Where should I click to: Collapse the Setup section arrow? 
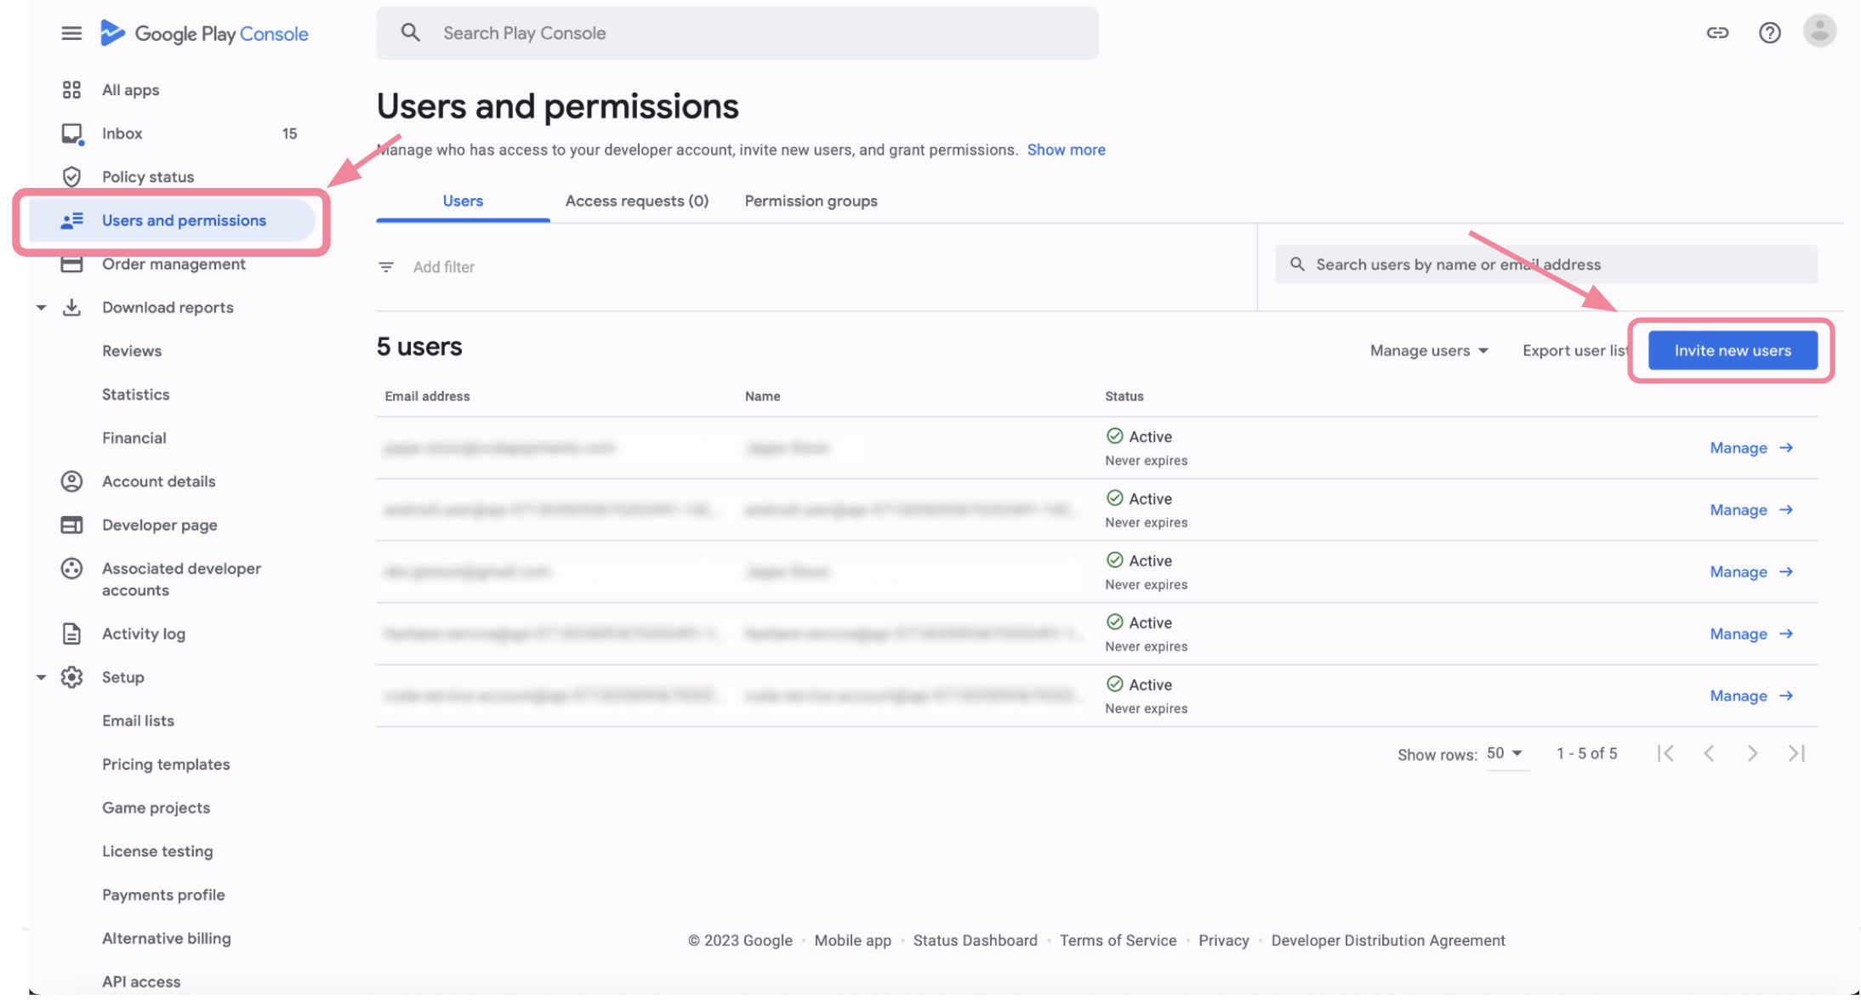tap(41, 678)
